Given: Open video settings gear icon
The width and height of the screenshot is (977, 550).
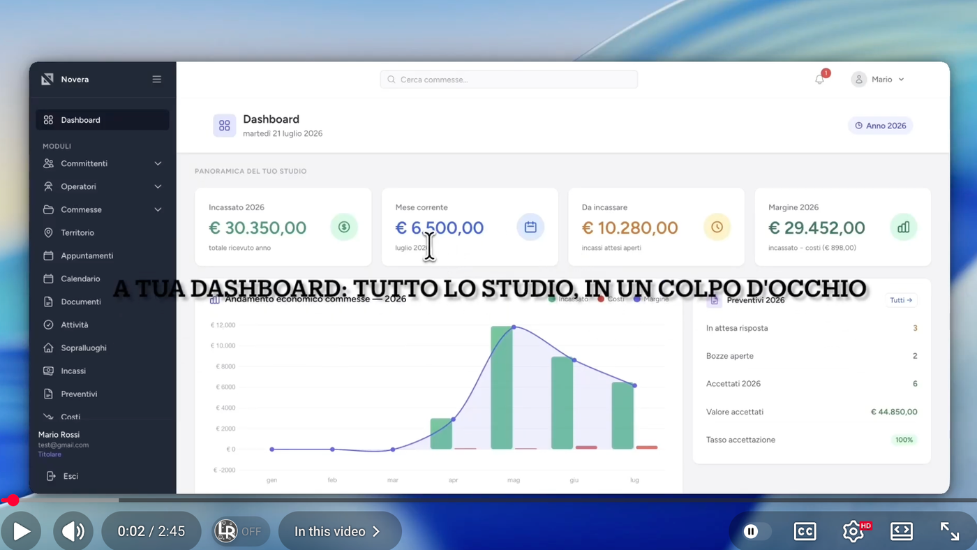Looking at the screenshot, I should (x=853, y=531).
